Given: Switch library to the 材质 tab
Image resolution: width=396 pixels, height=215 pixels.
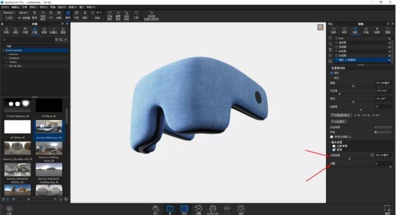Looking at the screenshot, I should pos(6,30).
